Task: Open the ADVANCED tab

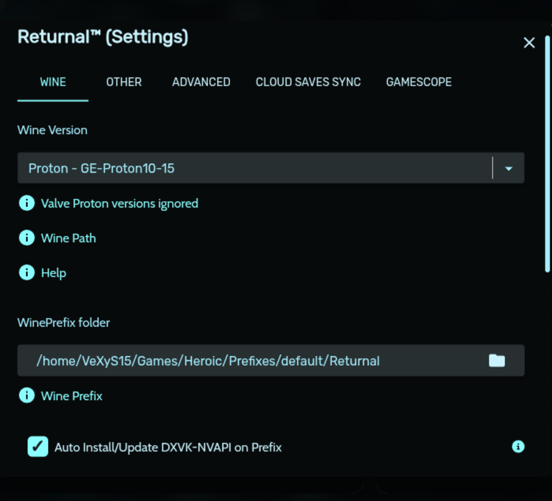Action: pyautogui.click(x=201, y=82)
